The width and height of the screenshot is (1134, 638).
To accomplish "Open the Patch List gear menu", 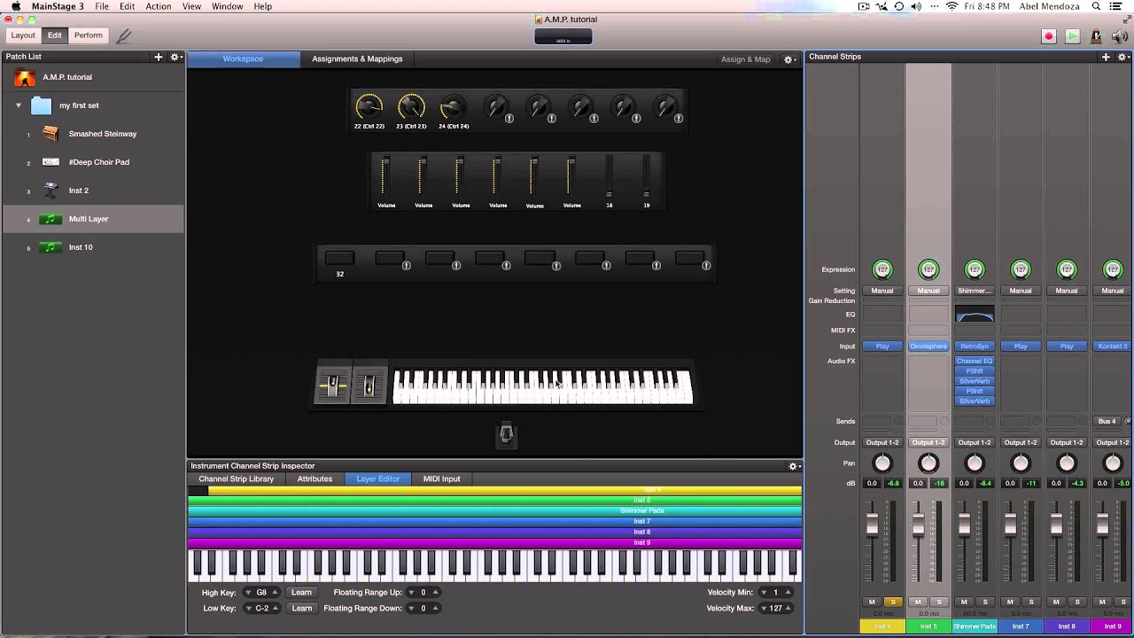I will point(175,57).
